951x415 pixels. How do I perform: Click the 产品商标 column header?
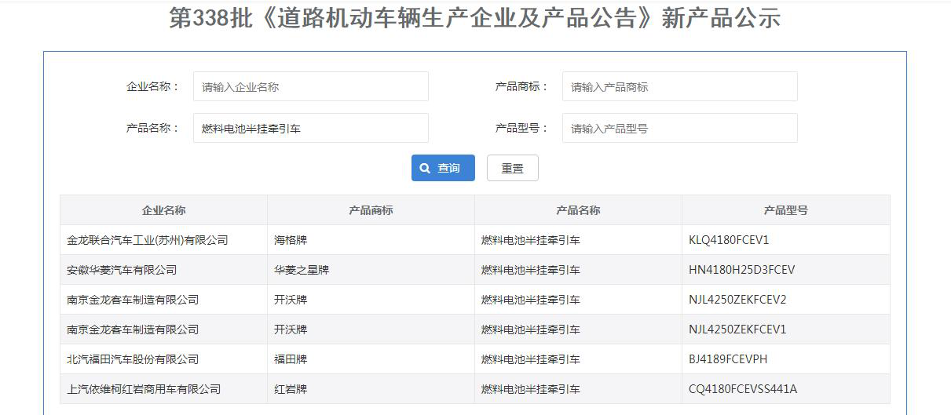(x=371, y=210)
